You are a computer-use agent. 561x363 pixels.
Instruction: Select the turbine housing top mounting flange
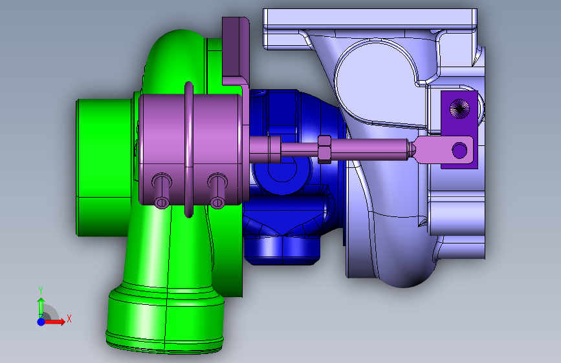tap(370, 18)
